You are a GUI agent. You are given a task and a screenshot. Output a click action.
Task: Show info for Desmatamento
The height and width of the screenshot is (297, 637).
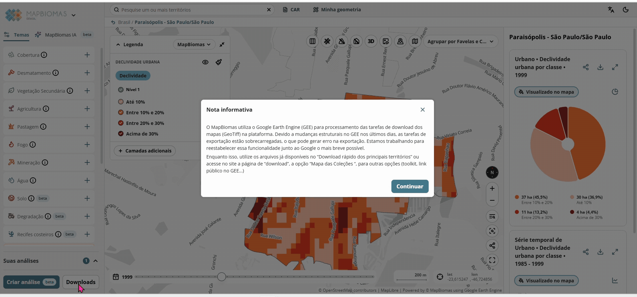(56, 73)
